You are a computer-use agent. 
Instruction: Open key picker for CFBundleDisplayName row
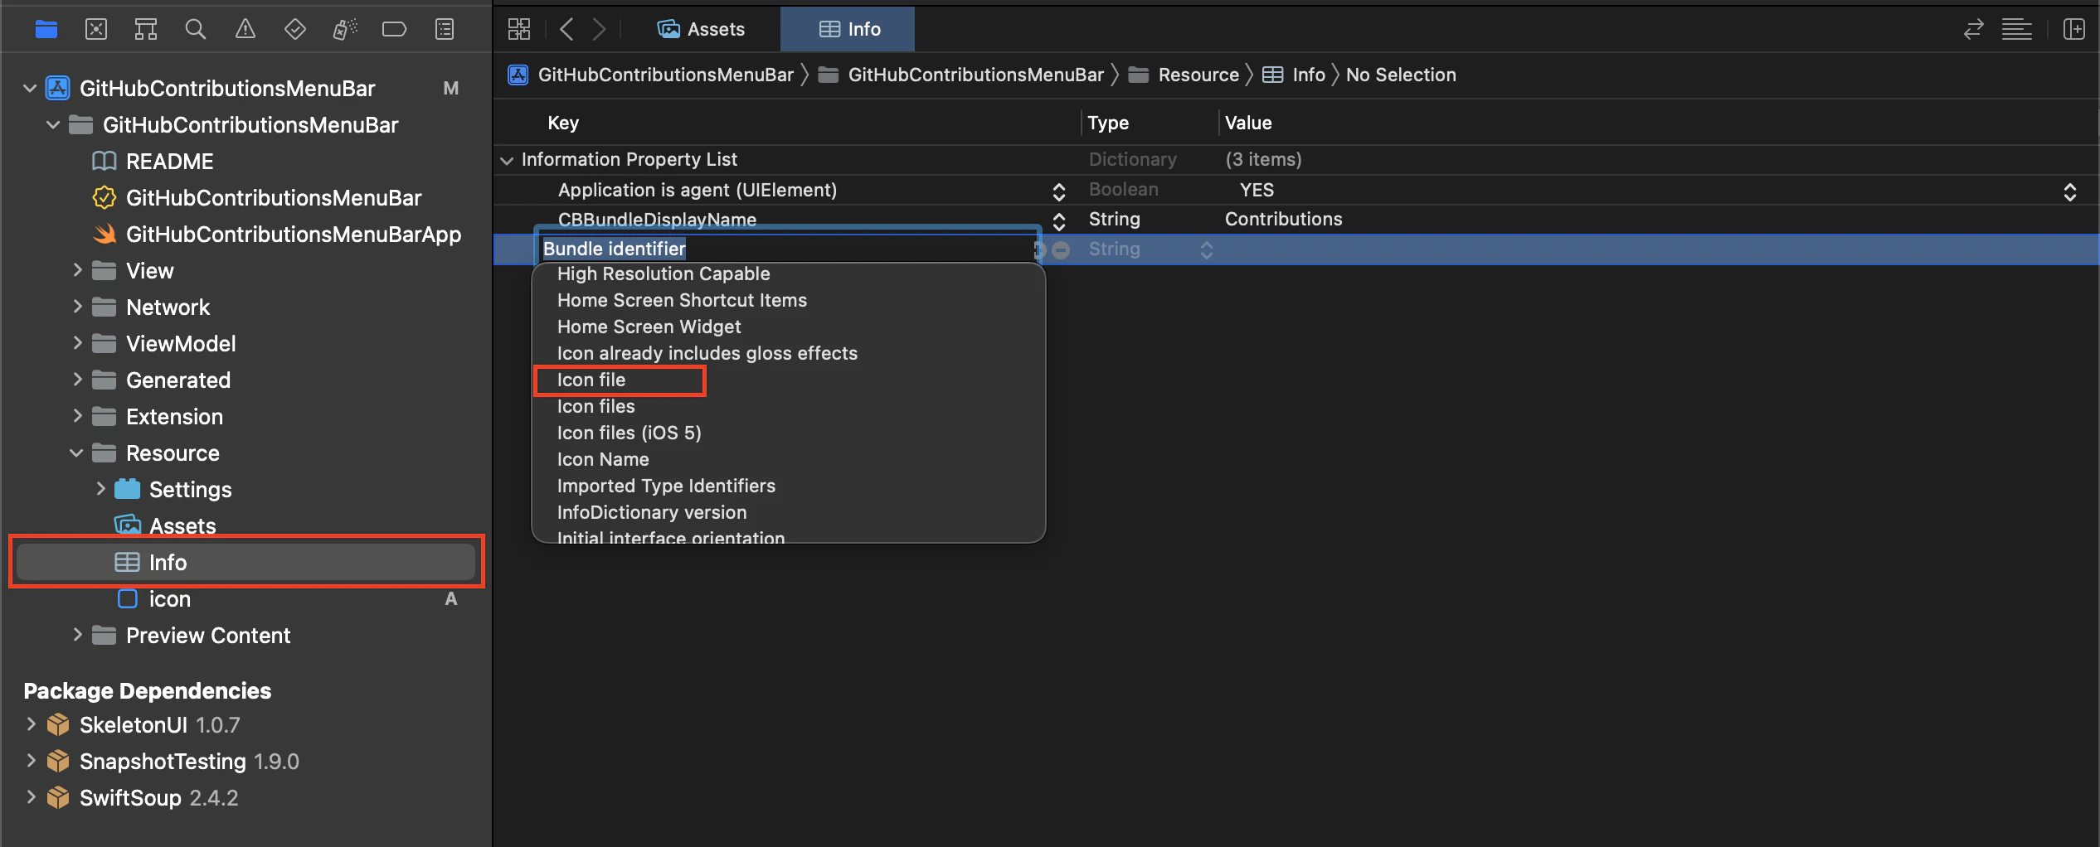click(1059, 220)
